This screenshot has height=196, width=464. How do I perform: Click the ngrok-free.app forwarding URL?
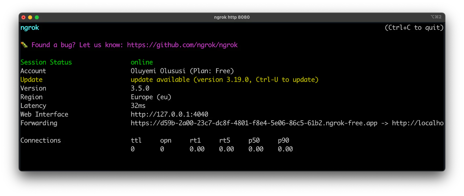coord(254,123)
